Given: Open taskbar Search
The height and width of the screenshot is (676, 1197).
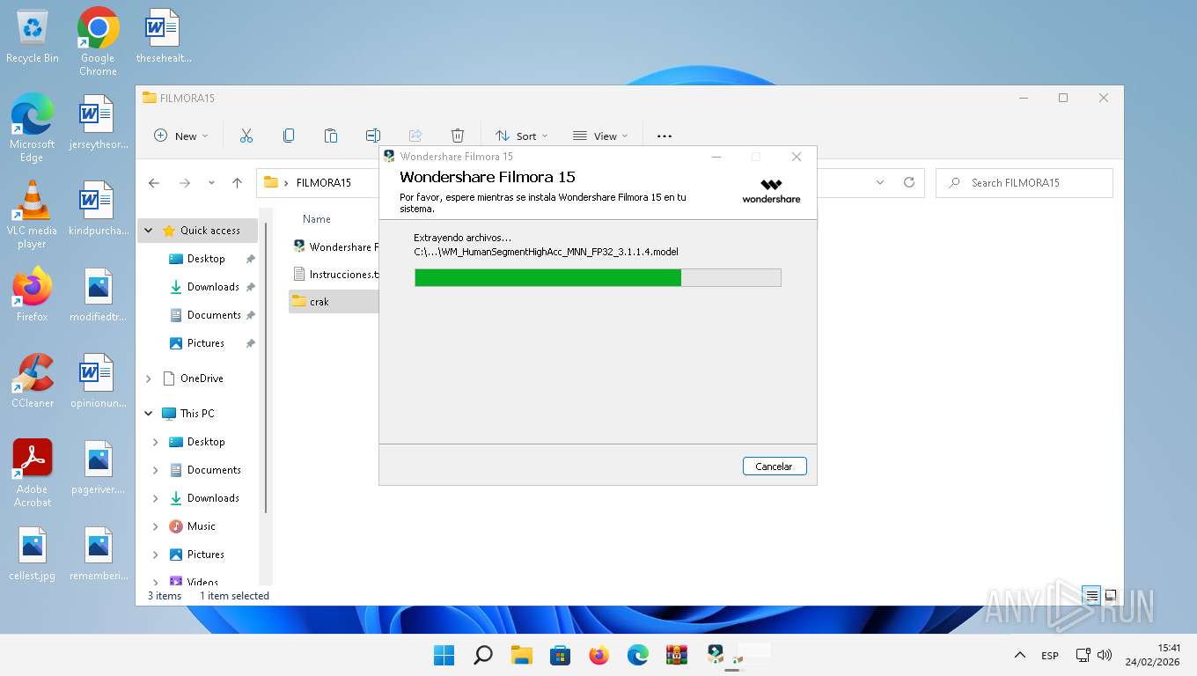Looking at the screenshot, I should 483,655.
